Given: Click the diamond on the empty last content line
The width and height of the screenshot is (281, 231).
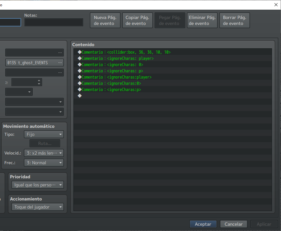Looking at the screenshot, I should coord(80,96).
